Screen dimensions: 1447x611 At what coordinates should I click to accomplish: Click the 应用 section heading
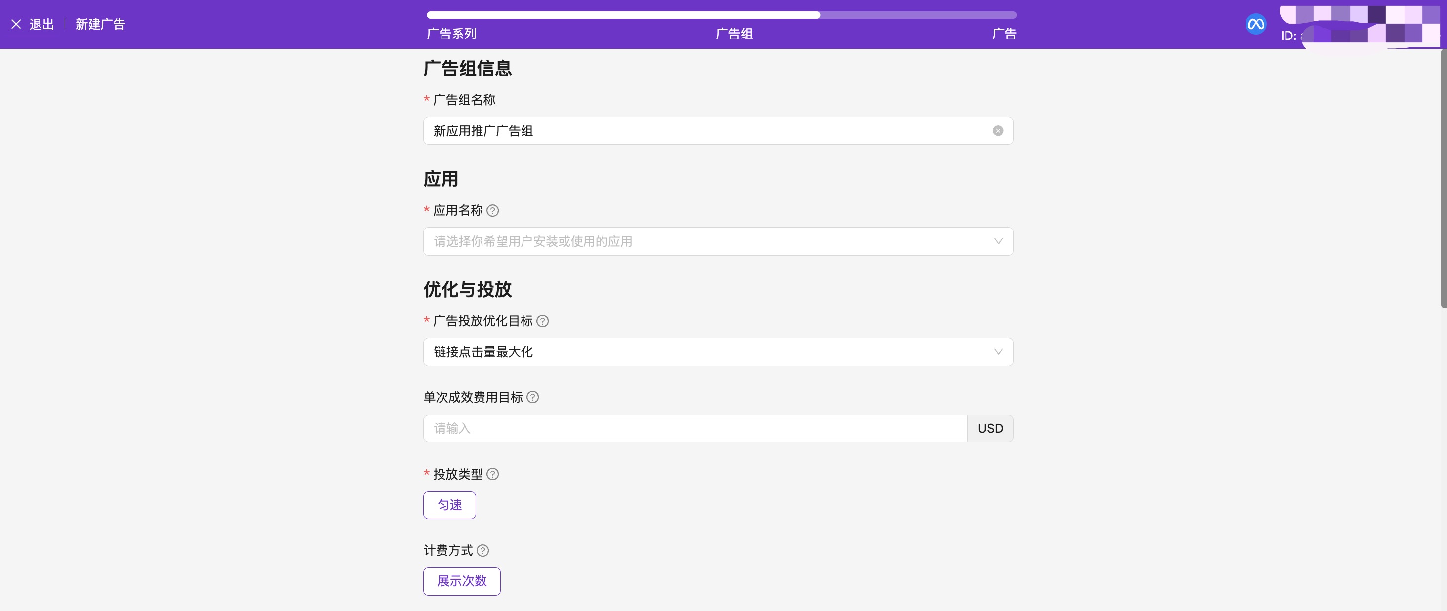click(x=441, y=179)
